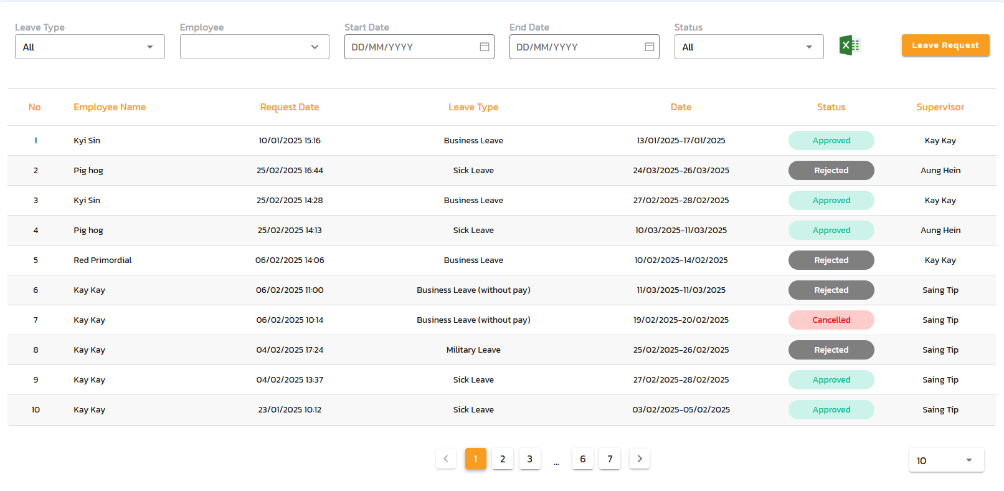The image size is (1004, 491).
Task: Go to page 2
Action: pyautogui.click(x=503, y=459)
